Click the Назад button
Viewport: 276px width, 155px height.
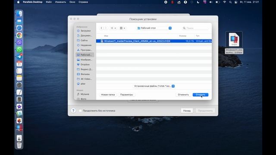click(x=187, y=111)
